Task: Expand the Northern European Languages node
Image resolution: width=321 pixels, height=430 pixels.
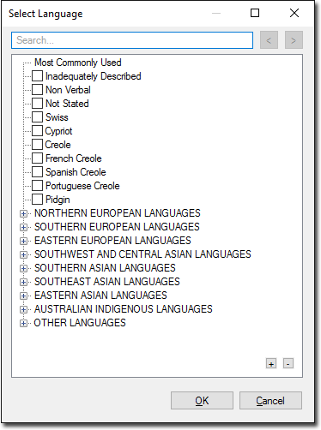Action: (x=23, y=213)
